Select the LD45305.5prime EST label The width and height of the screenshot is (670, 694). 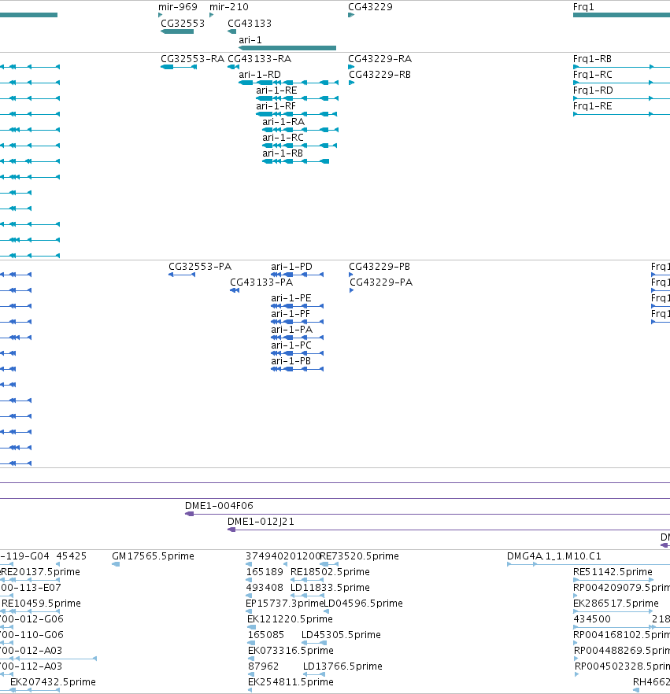(341, 635)
